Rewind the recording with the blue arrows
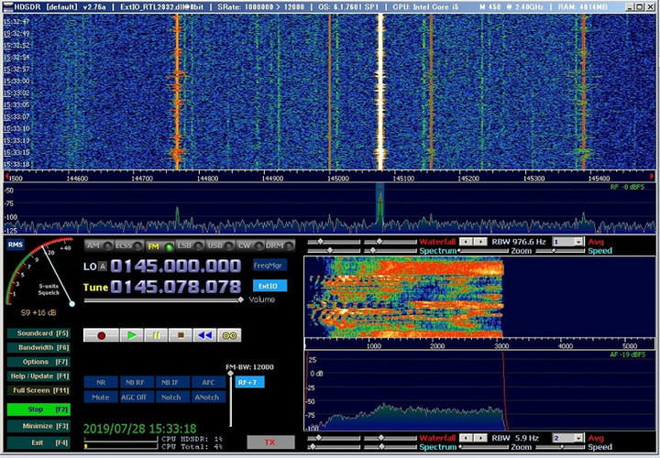660x458 pixels. pos(205,335)
